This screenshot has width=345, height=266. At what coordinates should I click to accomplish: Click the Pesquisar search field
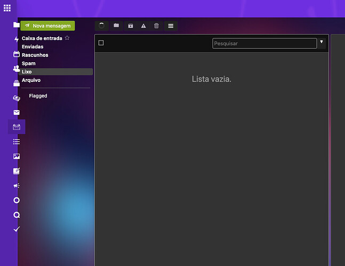264,43
